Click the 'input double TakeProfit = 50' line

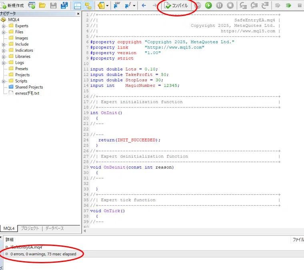(x=129, y=75)
